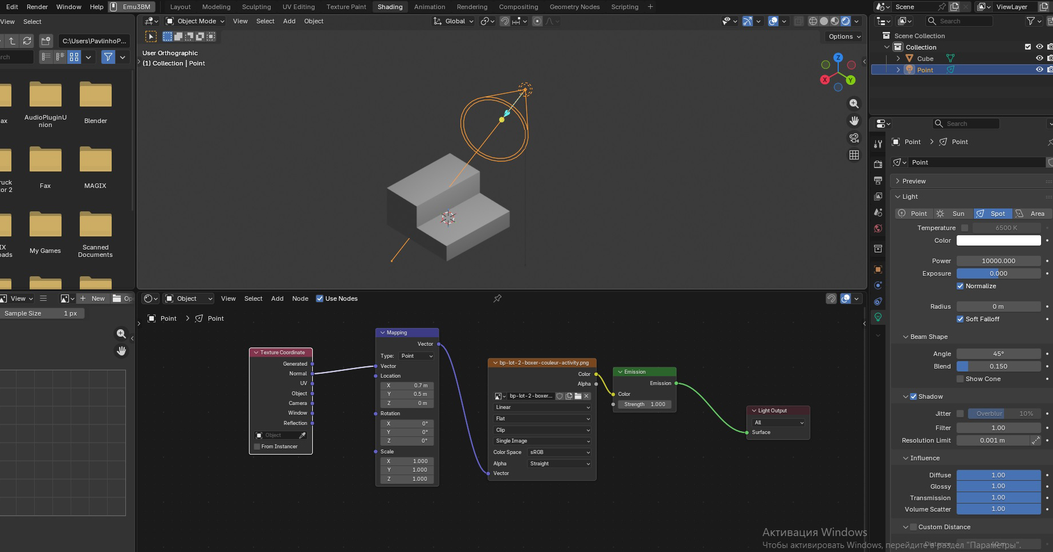Hide the Cube object in outliner
The image size is (1053, 552).
[x=1039, y=59]
